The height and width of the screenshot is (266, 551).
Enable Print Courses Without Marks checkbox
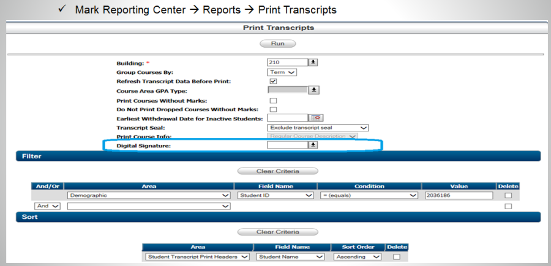click(273, 100)
